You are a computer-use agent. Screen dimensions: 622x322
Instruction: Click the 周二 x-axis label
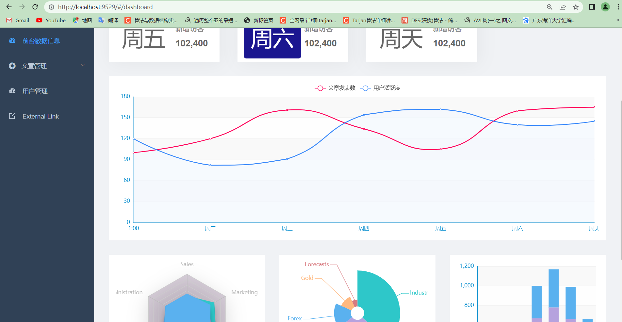[x=210, y=229]
